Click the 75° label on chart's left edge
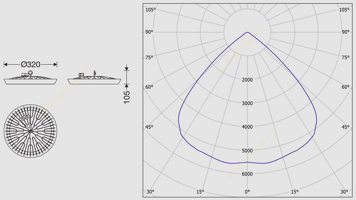Viewport: 356px width, 200px height. click(x=149, y=57)
